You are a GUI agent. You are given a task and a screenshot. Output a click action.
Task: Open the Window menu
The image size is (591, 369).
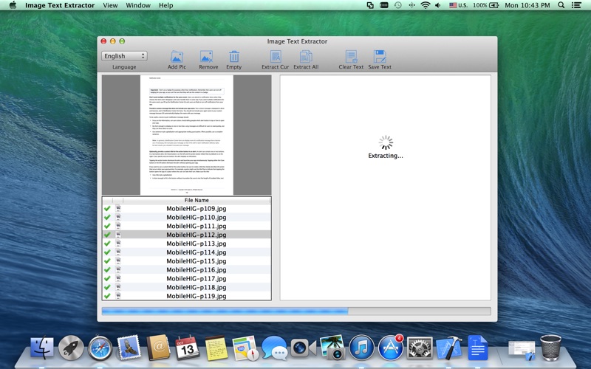click(x=138, y=5)
